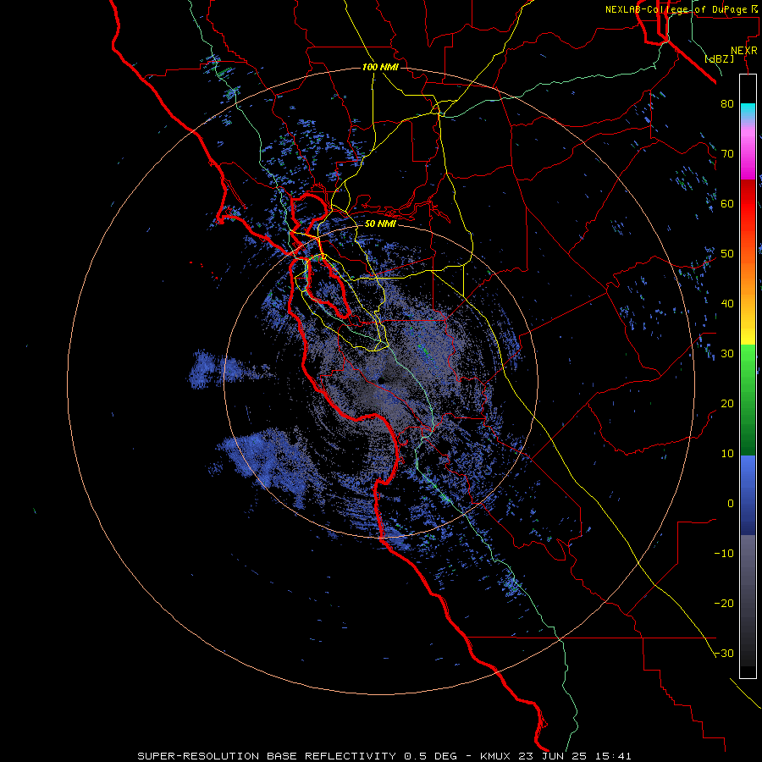Click the 70 value on the dBZ scale
This screenshot has height=762, width=762.
point(727,153)
